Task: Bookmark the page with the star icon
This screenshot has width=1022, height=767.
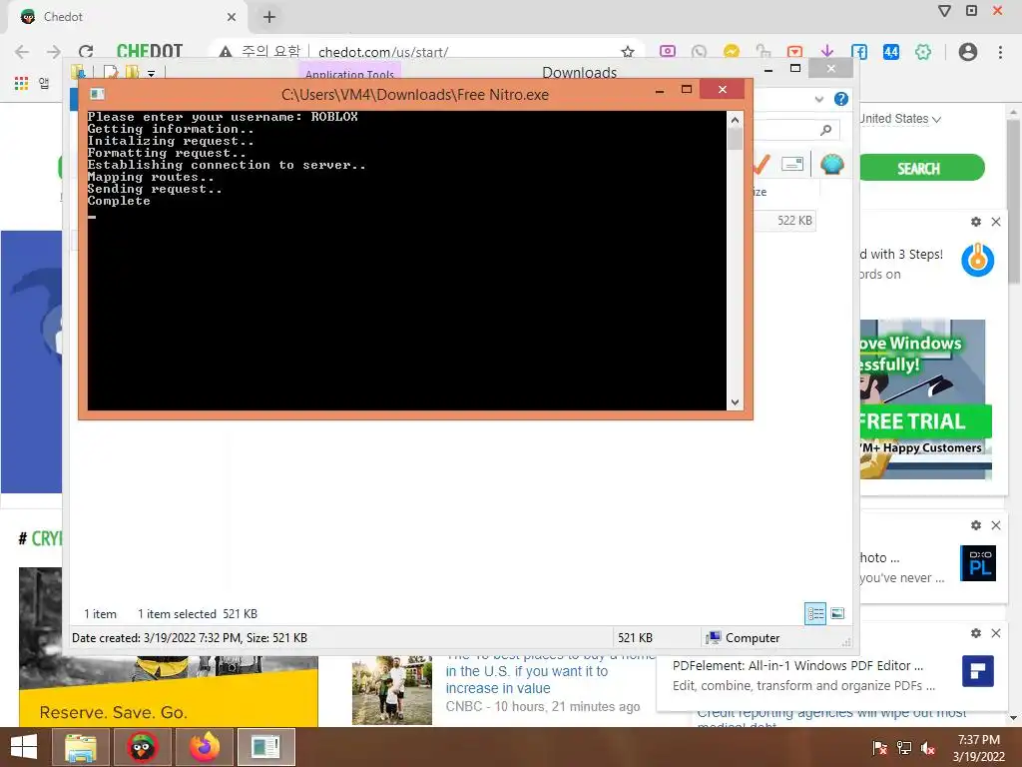Action: point(628,52)
